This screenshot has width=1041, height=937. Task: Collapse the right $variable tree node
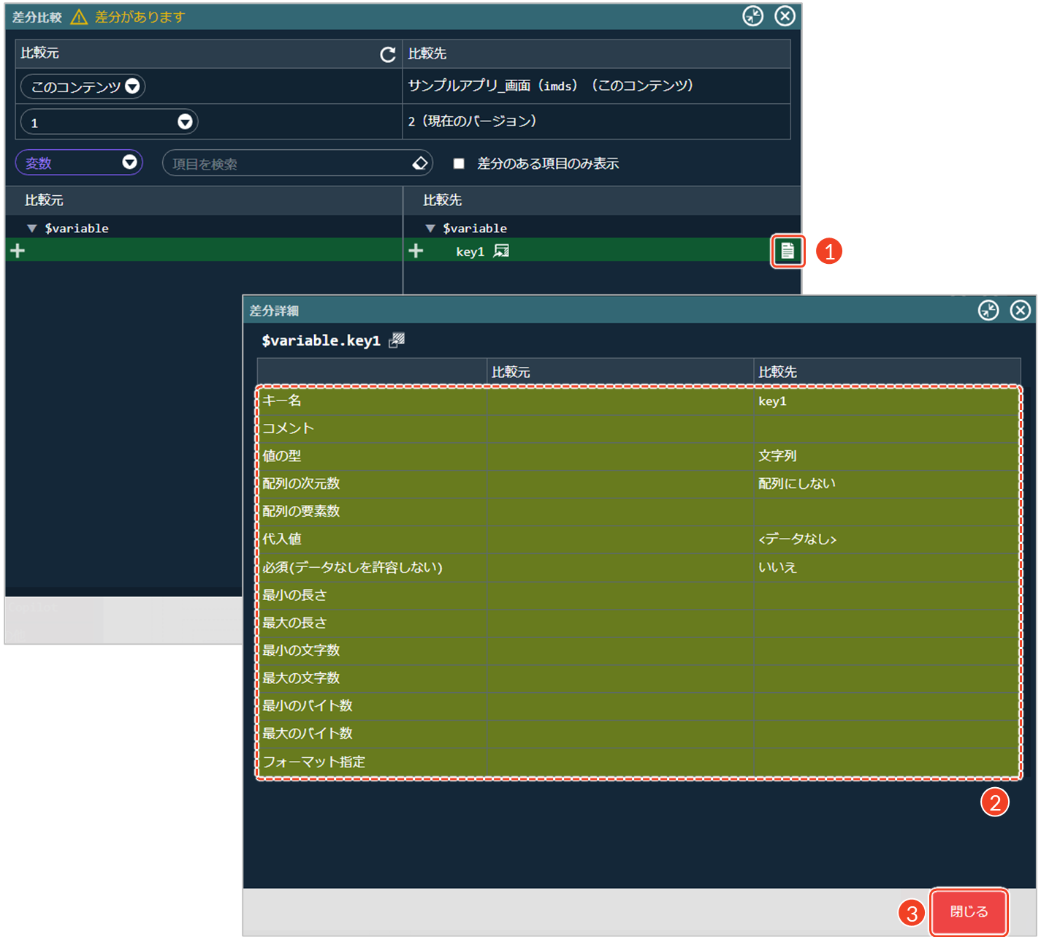click(430, 229)
